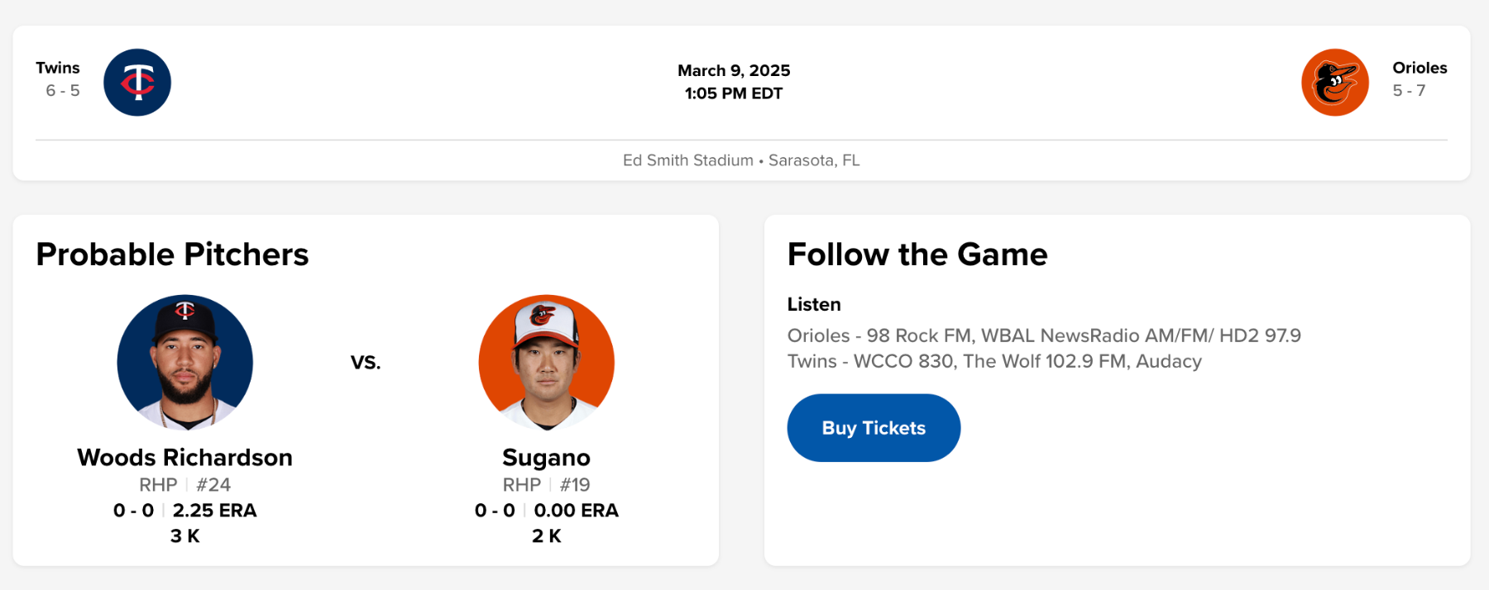
Task: Click Woods Richardson's 2.25 ERA stat
Action: click(214, 511)
